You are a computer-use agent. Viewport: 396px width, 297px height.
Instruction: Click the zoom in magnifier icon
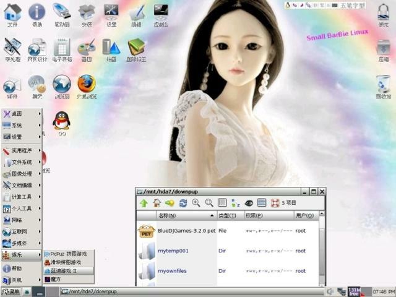pos(196,202)
